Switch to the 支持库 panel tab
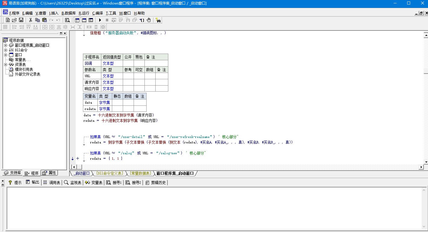Image resolution: width=428 pixels, height=232 pixels. tap(13, 173)
